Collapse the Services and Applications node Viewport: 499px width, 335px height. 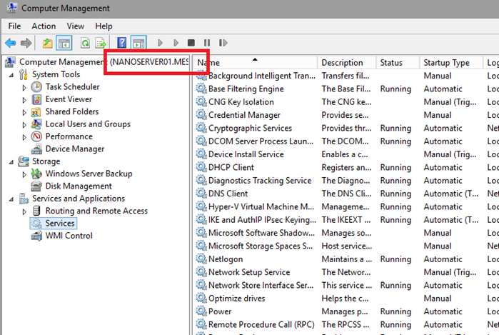(x=11, y=199)
